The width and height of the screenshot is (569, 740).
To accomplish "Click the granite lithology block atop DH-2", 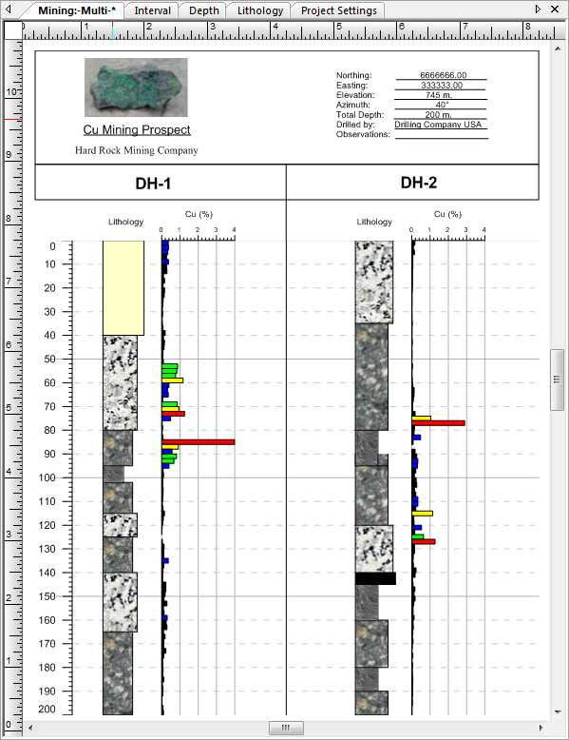I will (x=374, y=282).
